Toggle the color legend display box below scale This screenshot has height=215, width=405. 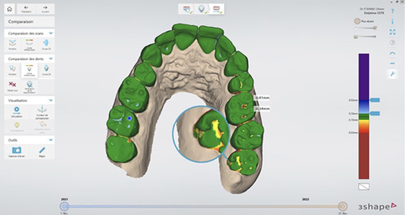[x=363, y=186]
